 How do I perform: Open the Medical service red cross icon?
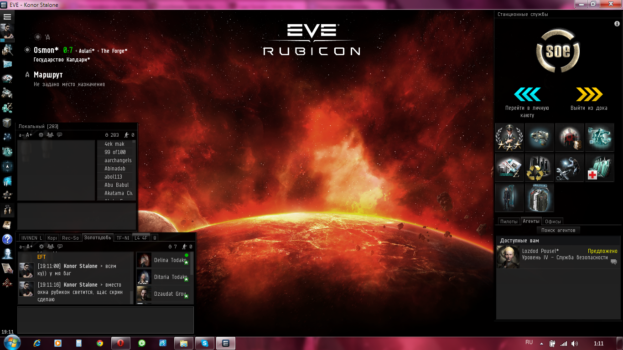tap(600, 167)
